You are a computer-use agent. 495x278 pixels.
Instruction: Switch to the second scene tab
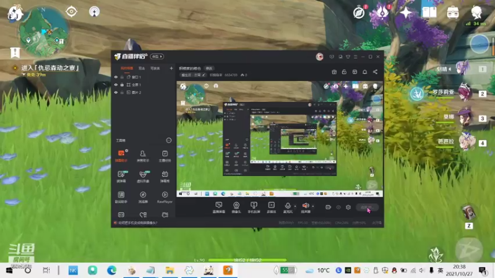point(142,69)
